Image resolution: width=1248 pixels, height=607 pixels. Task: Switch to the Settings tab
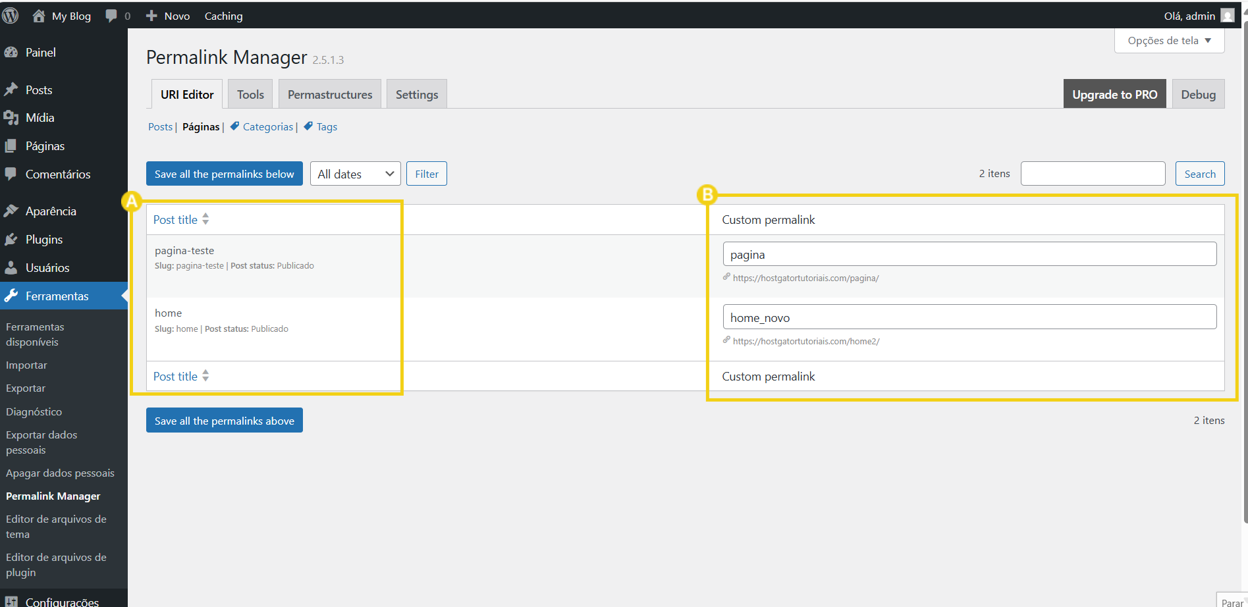tap(416, 95)
